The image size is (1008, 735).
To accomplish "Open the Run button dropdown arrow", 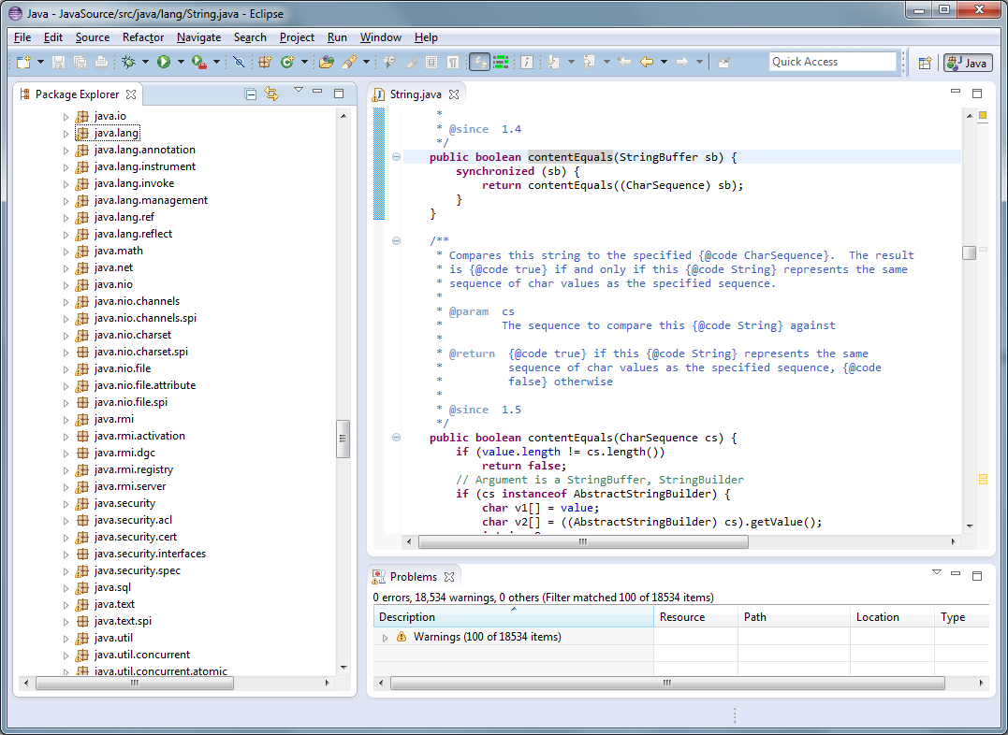I will 181,62.
